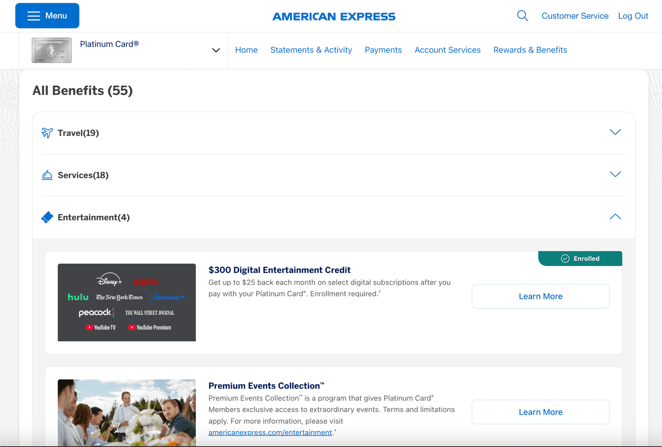
Task: Click the Services bell icon
Action: tap(47, 175)
